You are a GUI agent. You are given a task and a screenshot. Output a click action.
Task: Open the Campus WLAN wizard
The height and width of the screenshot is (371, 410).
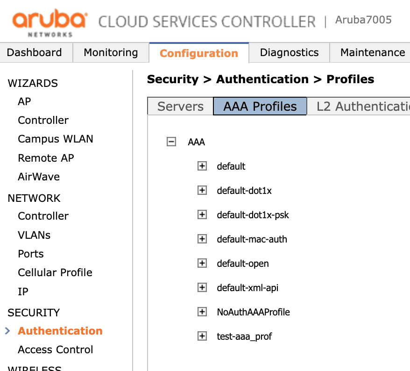pyautogui.click(x=56, y=139)
